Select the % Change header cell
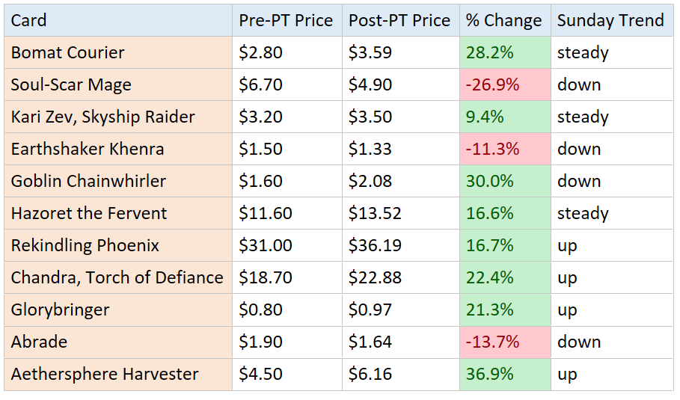 (x=504, y=21)
